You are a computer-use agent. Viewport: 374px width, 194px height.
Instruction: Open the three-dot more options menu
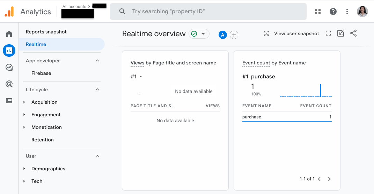(347, 11)
